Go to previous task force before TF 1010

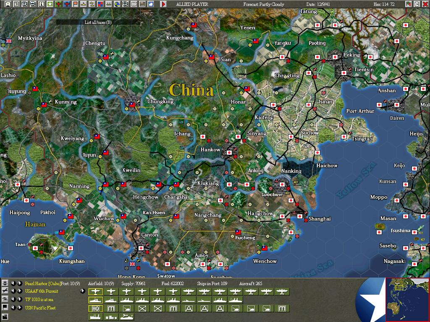pyautogui.click(x=13, y=299)
